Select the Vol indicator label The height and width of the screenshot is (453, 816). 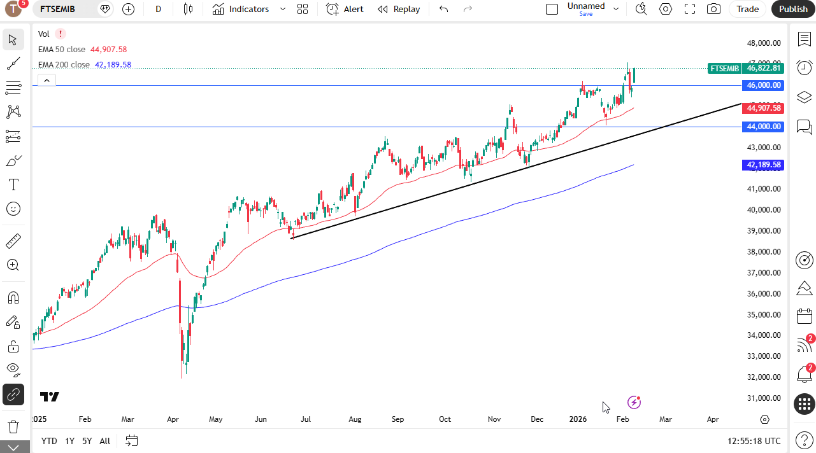click(44, 34)
